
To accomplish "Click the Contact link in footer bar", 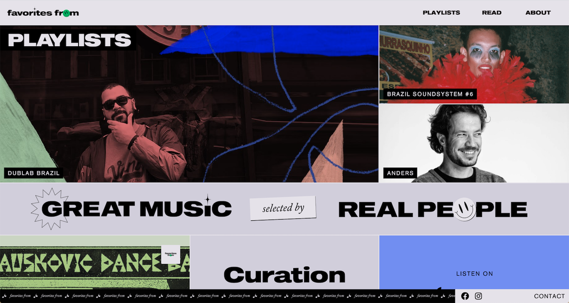I will [549, 296].
